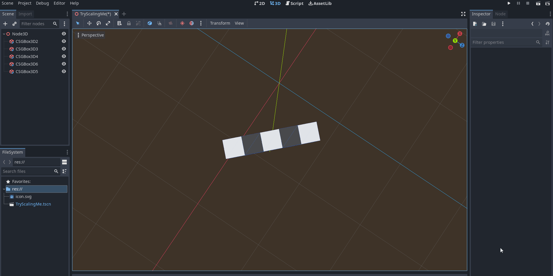This screenshot has height=276, width=553.
Task: Activate the Select Mode arrow tool
Action: 78,23
